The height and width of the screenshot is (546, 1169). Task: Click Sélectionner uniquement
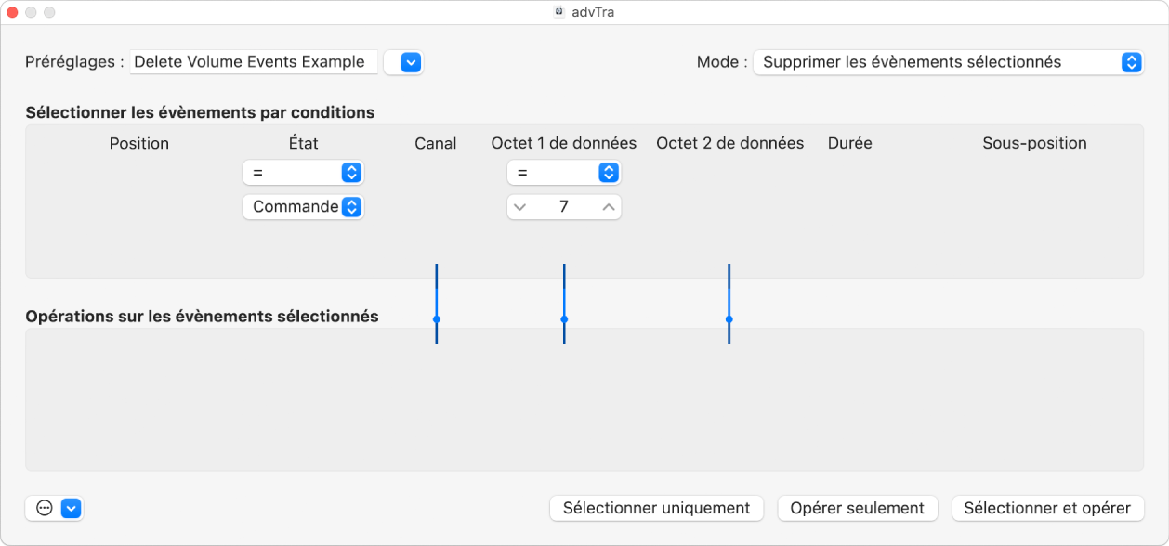(x=656, y=508)
